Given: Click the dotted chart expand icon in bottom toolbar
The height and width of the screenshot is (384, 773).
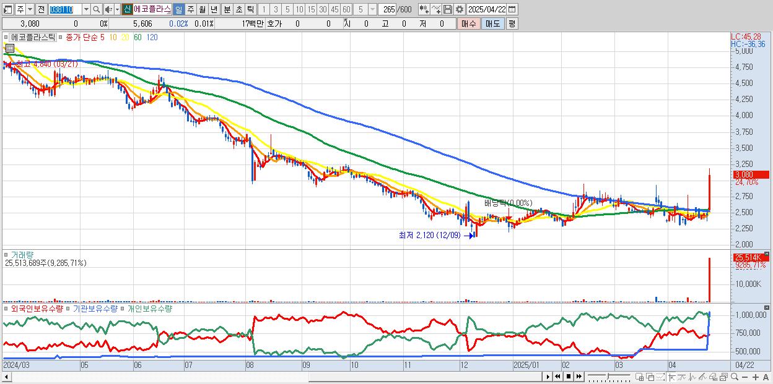Looking at the screenshot, I should [x=660, y=377].
